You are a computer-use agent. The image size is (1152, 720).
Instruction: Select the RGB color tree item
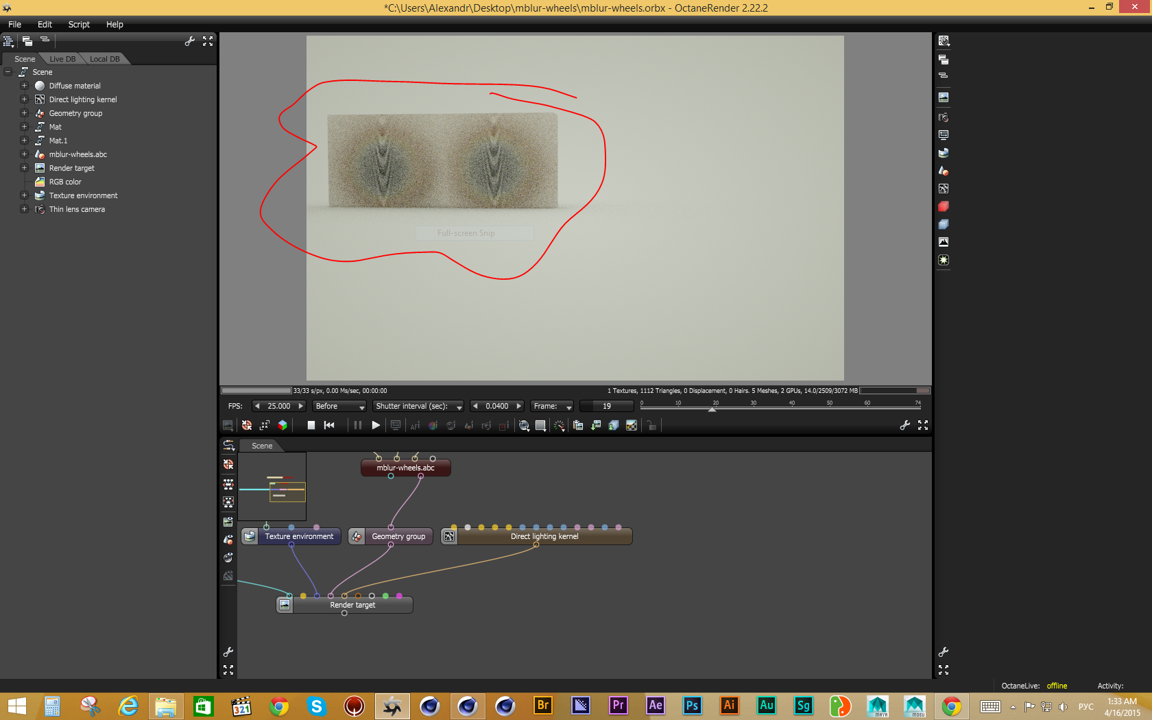[65, 182]
